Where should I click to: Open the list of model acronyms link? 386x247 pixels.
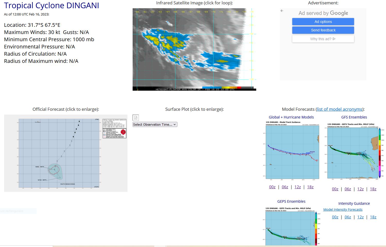pos(339,109)
